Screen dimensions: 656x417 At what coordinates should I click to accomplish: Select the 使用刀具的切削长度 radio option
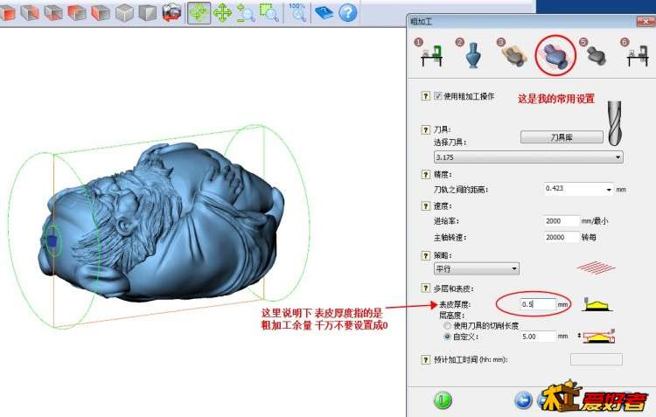coord(449,325)
